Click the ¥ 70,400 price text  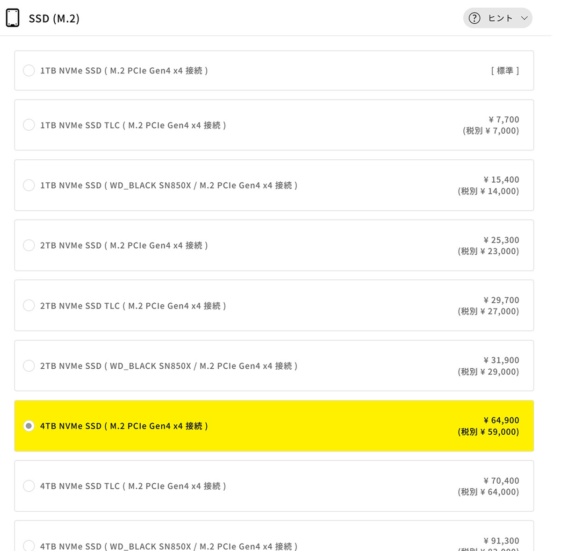[x=501, y=481]
